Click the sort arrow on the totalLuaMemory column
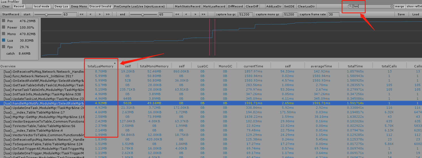Viewport: 422px width, 158px height. pos(115,63)
